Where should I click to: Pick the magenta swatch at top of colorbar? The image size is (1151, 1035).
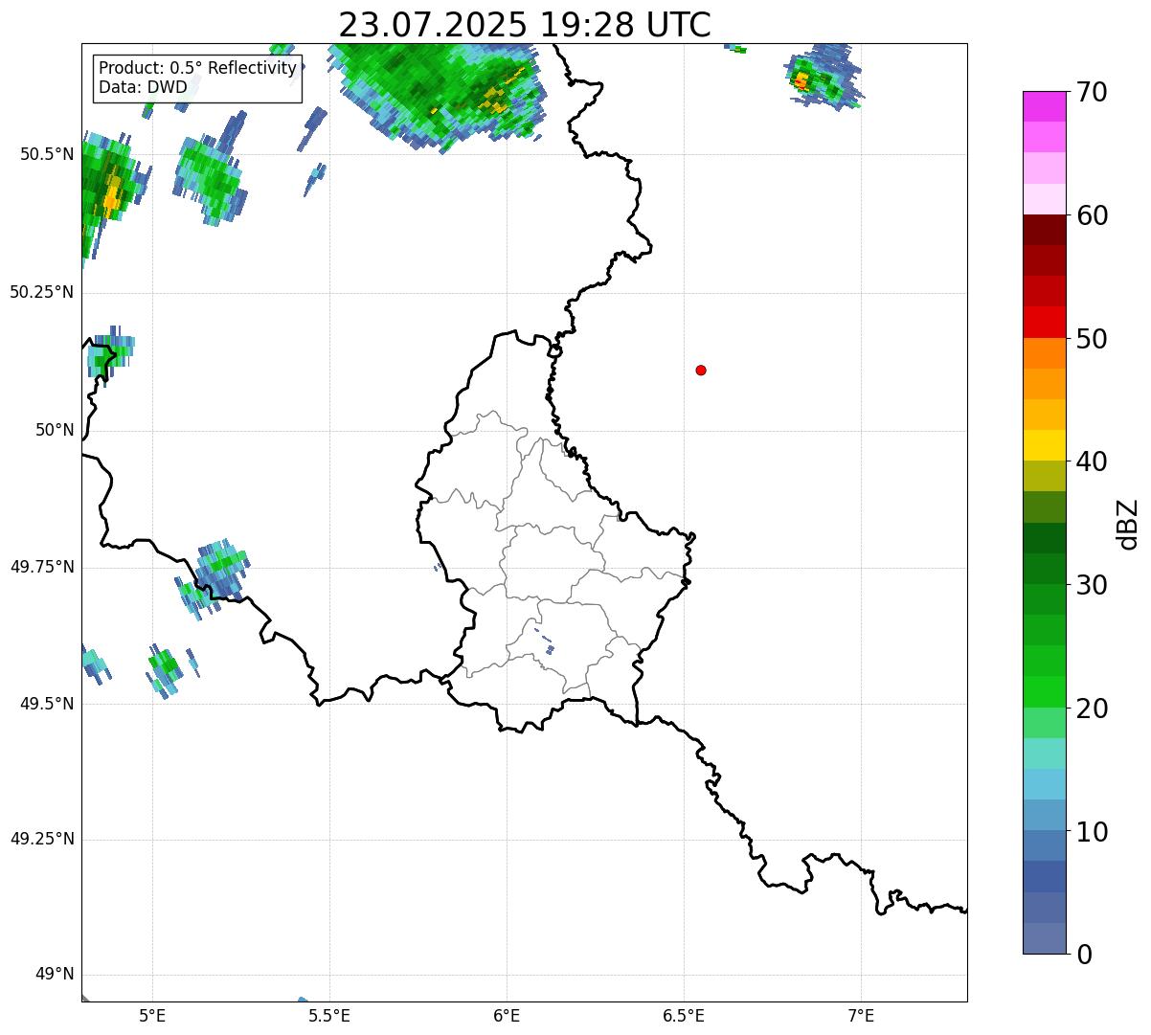point(1045,106)
